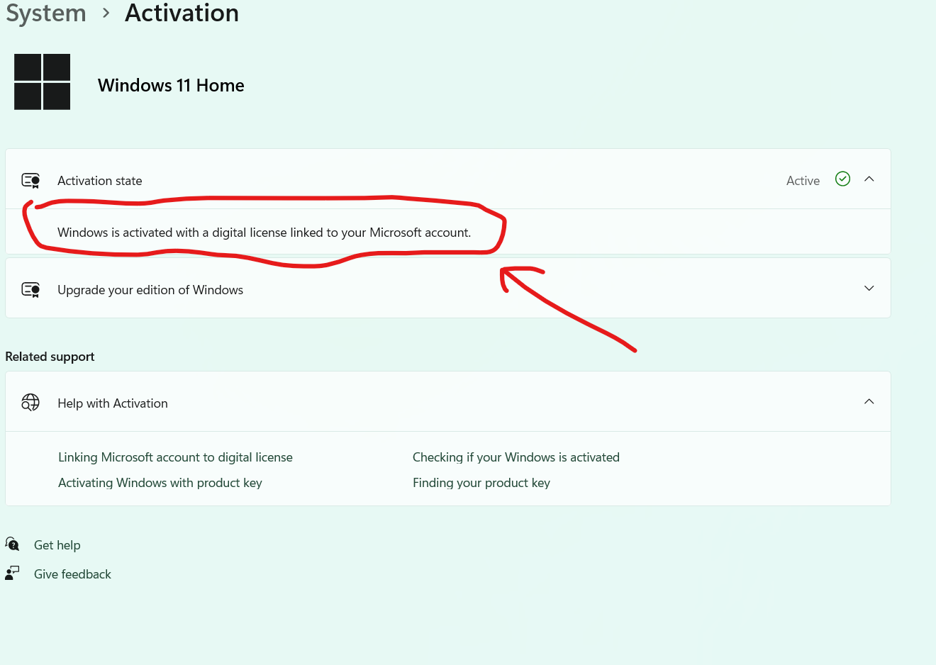Click the Get help link
Screen dimensions: 936x665
57,545
